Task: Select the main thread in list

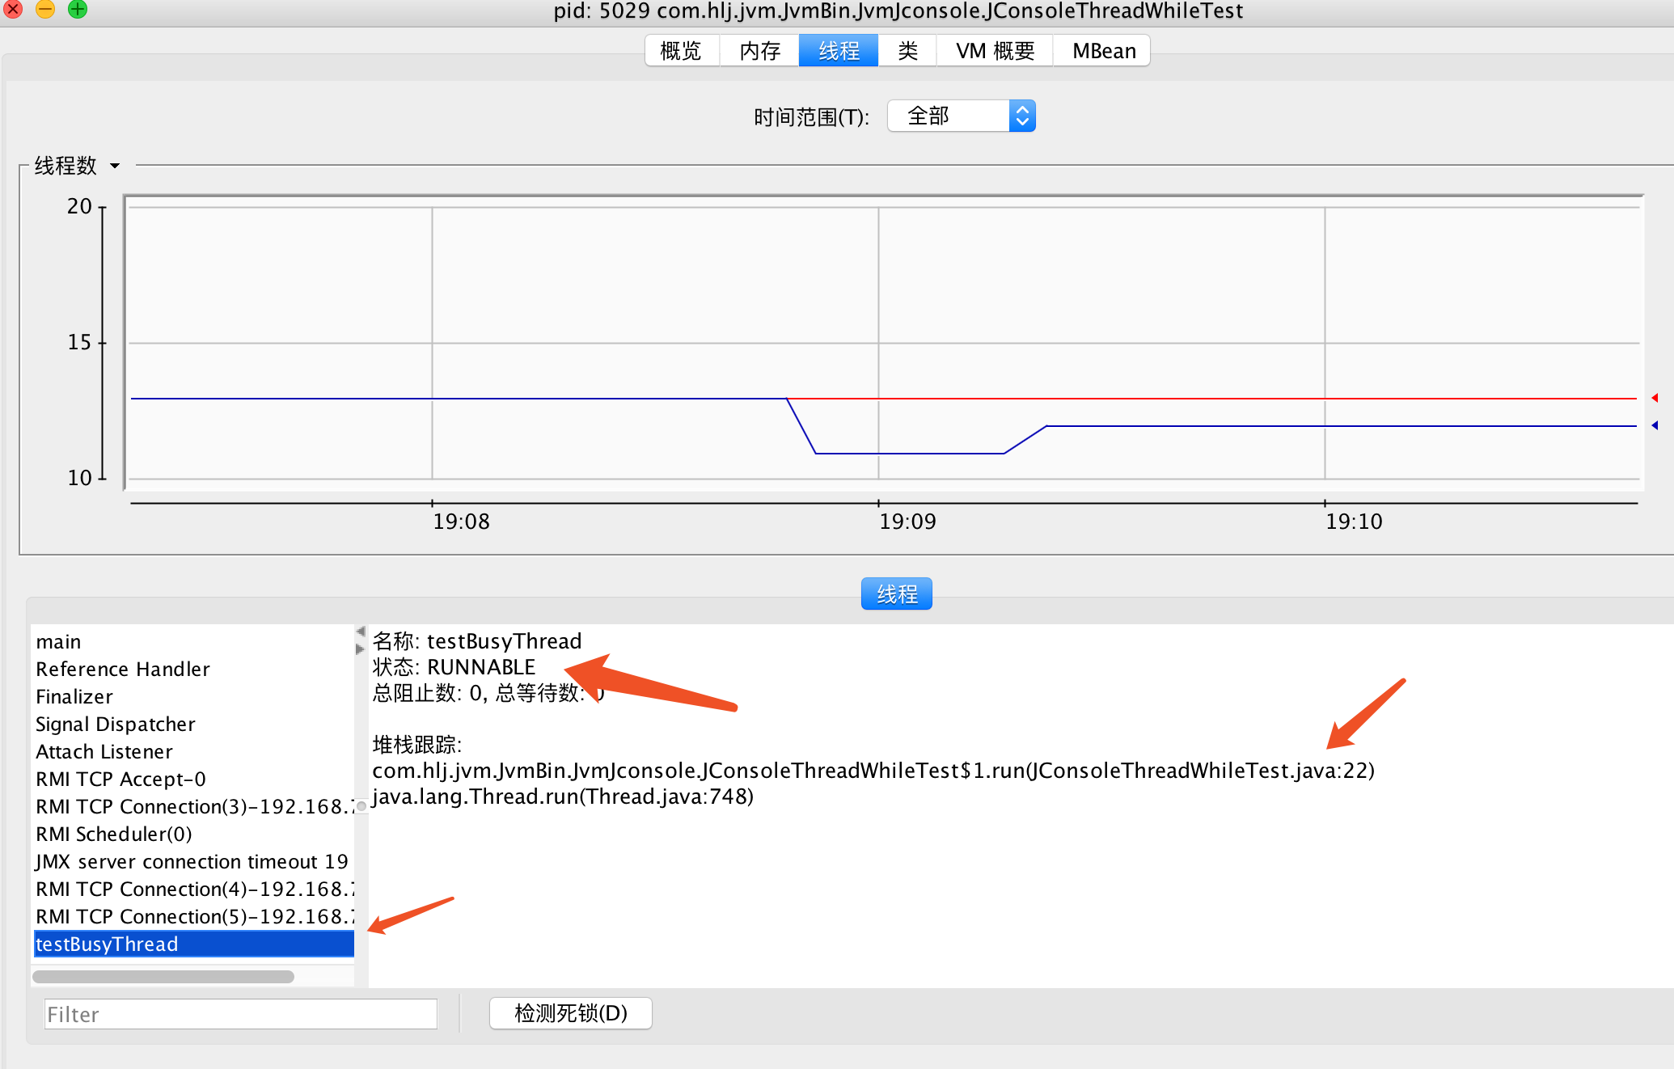Action: [x=59, y=642]
